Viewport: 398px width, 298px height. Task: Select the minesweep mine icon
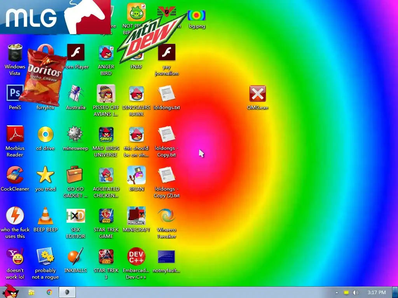pyautogui.click(x=75, y=134)
